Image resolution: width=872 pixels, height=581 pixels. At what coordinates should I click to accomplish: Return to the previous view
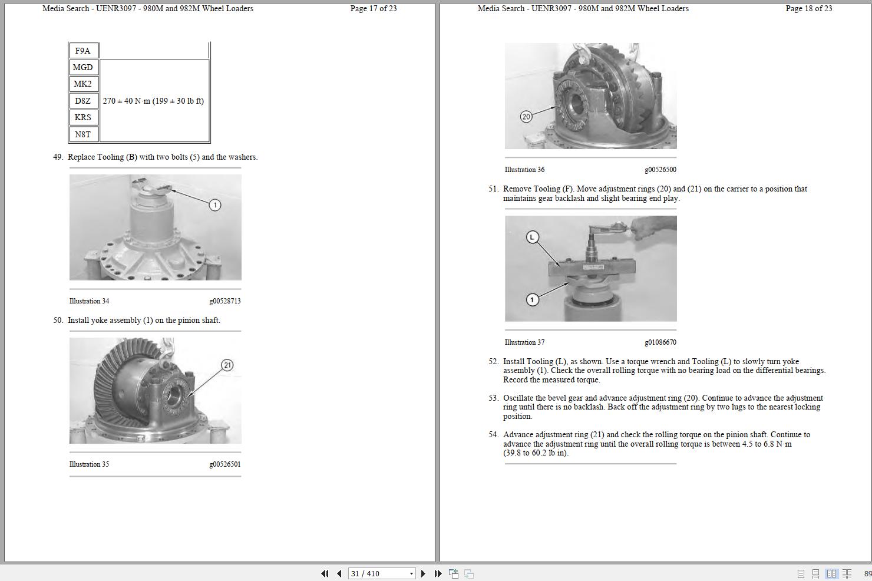[454, 573]
